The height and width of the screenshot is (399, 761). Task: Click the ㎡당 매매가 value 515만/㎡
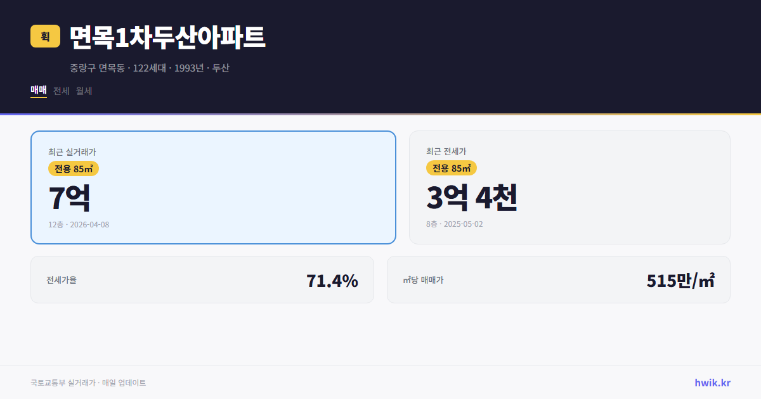click(682, 279)
